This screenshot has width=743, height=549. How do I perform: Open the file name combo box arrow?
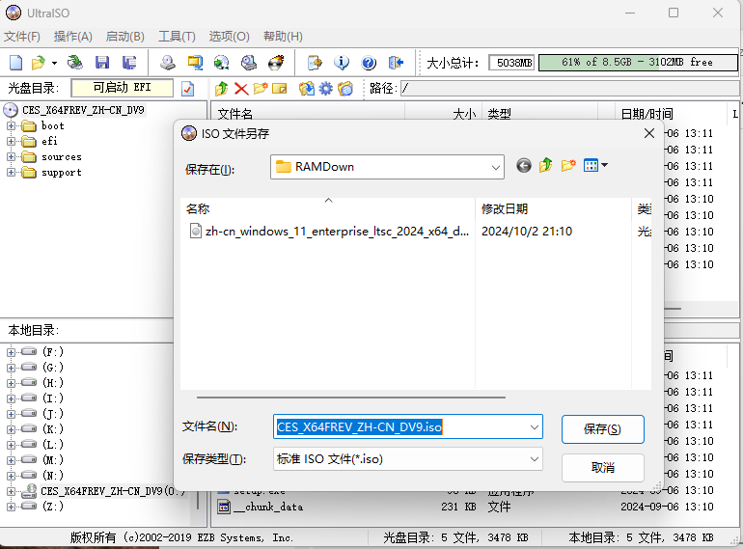click(x=534, y=427)
